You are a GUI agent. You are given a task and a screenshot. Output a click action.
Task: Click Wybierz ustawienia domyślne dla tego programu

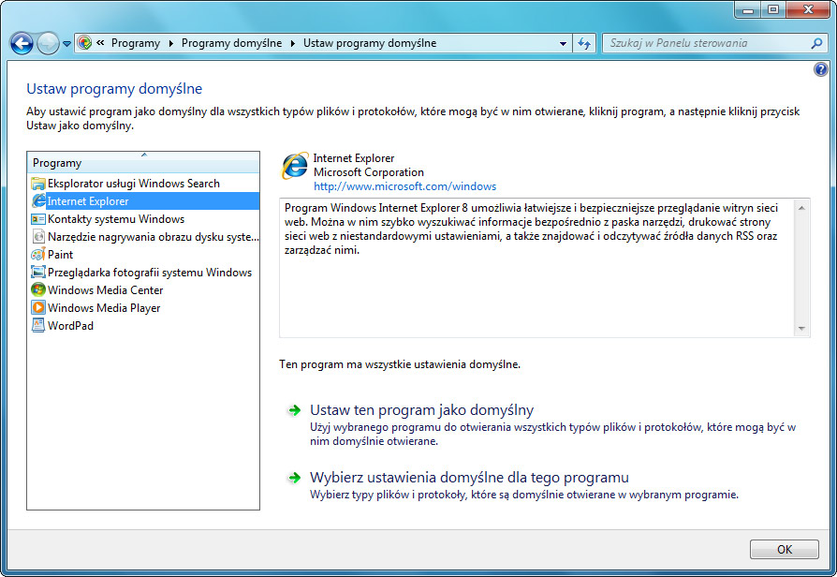tap(469, 478)
